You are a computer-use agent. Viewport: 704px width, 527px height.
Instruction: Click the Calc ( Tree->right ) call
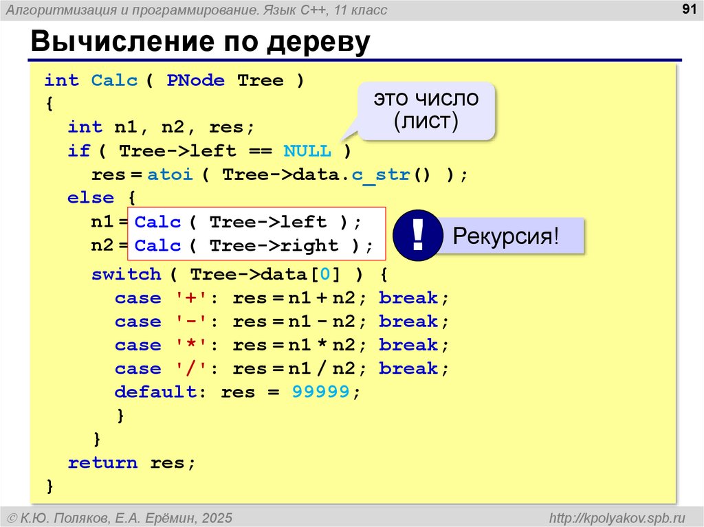pyautogui.click(x=254, y=245)
